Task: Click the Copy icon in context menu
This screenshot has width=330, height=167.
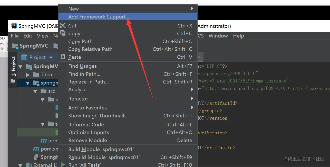Action: pyautogui.click(x=63, y=33)
